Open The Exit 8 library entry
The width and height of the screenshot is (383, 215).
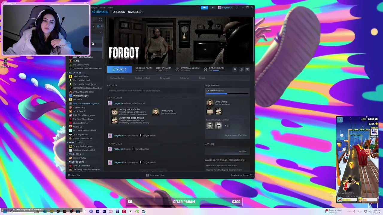pyautogui.click(x=77, y=100)
